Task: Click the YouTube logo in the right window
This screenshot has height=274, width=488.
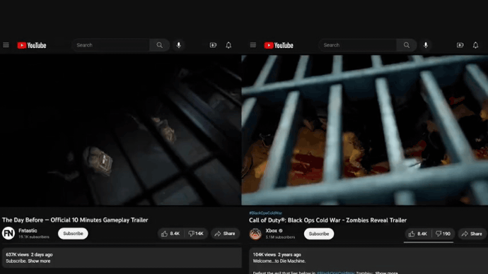Action: pyautogui.click(x=279, y=45)
